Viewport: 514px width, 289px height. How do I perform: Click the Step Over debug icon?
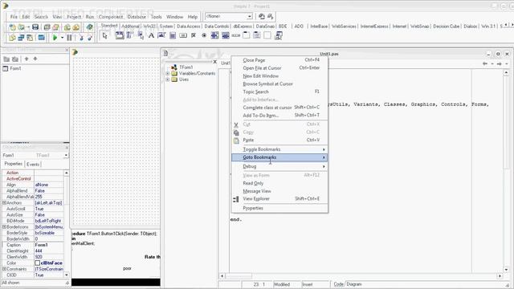click(x=89, y=38)
